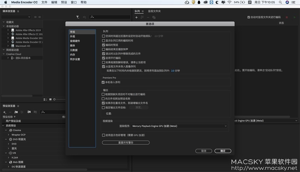Click the 确定 button
Screen dimensions: 300x172
(223, 151)
